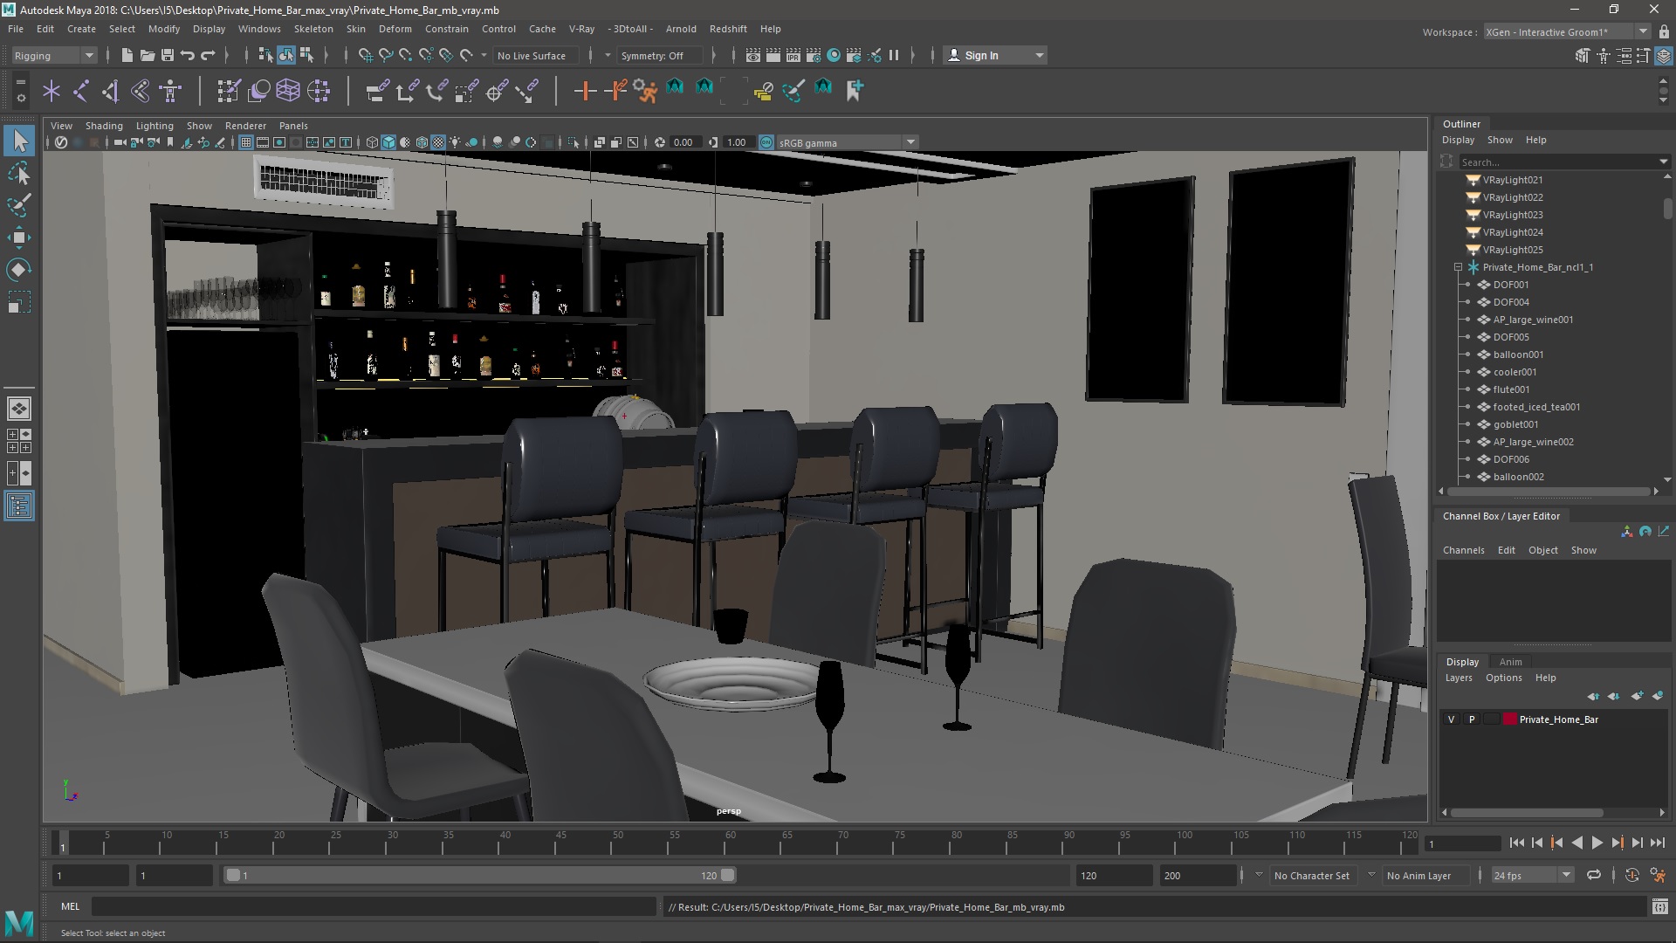Select the Move tool in toolbox

tap(19, 237)
